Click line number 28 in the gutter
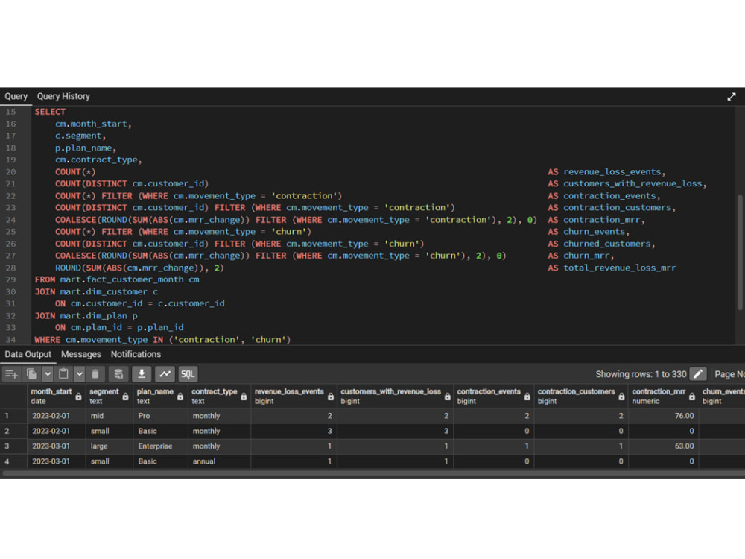Screen dimensions: 745x559 (x=10, y=268)
